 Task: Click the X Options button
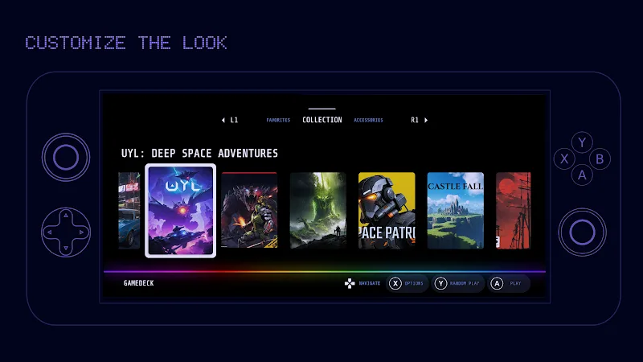pos(406,283)
